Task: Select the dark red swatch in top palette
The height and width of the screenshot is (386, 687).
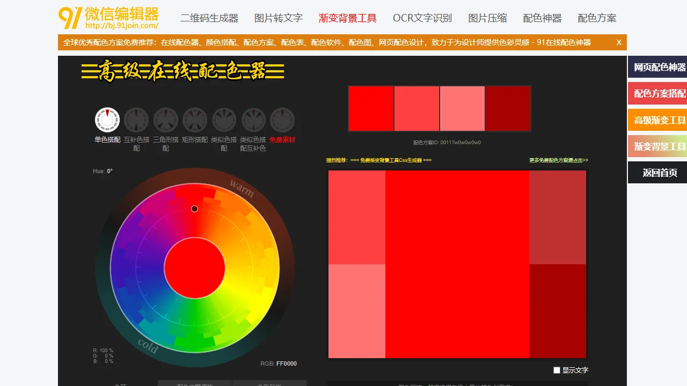Action: (x=508, y=108)
